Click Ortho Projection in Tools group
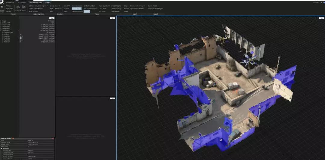 90,6
